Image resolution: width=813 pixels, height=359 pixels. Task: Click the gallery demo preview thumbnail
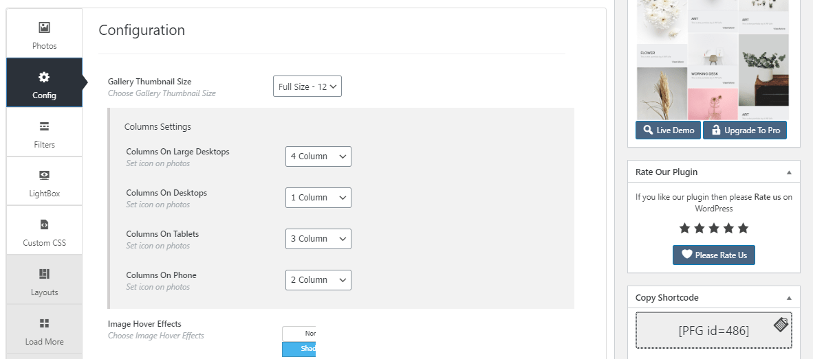(713, 60)
